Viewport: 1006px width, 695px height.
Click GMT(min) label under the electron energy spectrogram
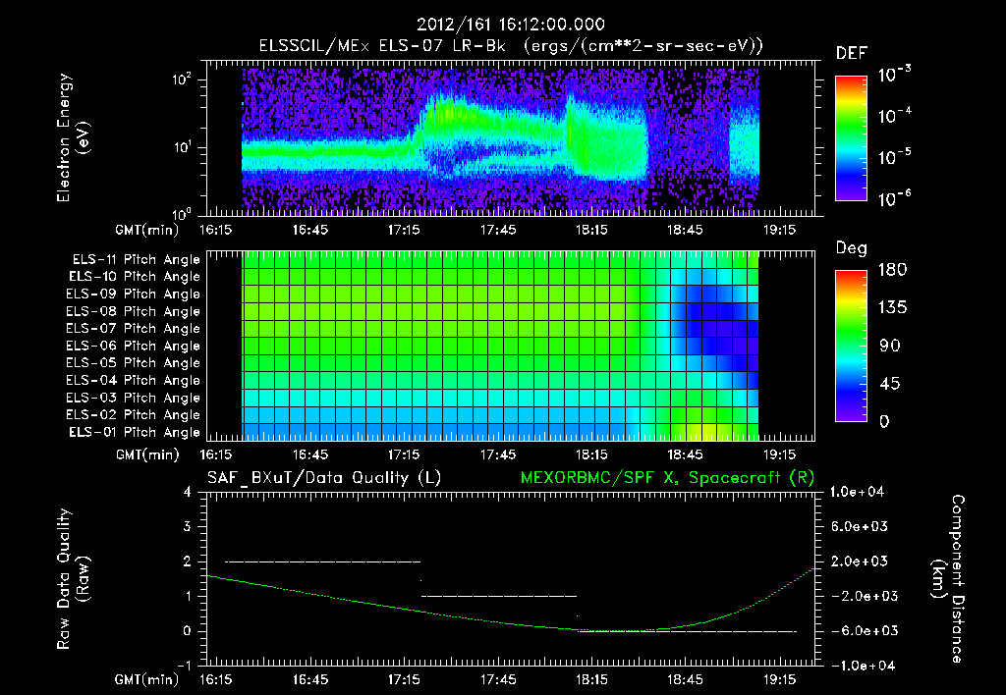(x=147, y=230)
